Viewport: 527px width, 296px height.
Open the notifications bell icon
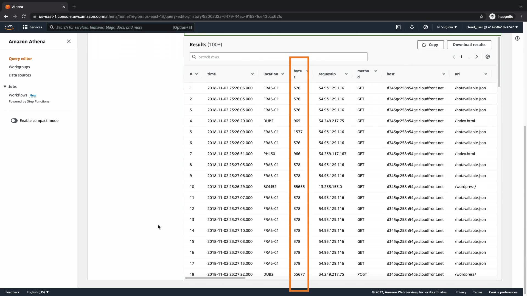[412, 27]
